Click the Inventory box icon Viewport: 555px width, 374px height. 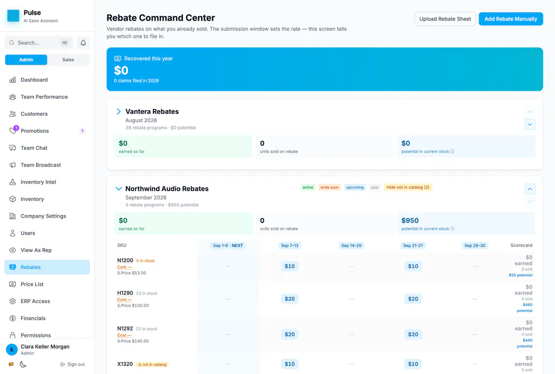point(12,199)
